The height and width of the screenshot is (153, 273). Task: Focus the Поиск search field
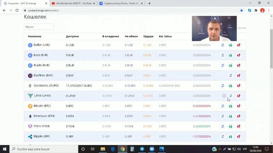[x=39, y=27]
